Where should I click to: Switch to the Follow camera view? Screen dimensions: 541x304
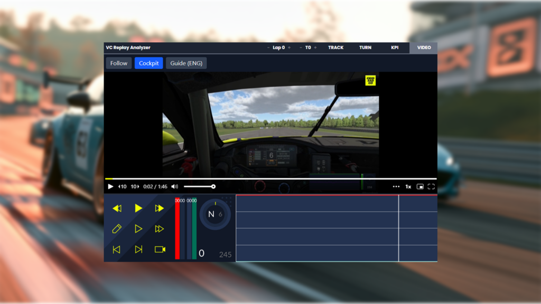click(x=119, y=63)
